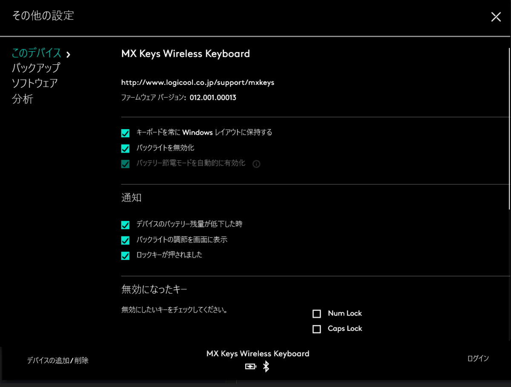The height and width of the screenshot is (387, 511).
Task: Click the battery status icon at bottom
Action: coord(250,367)
